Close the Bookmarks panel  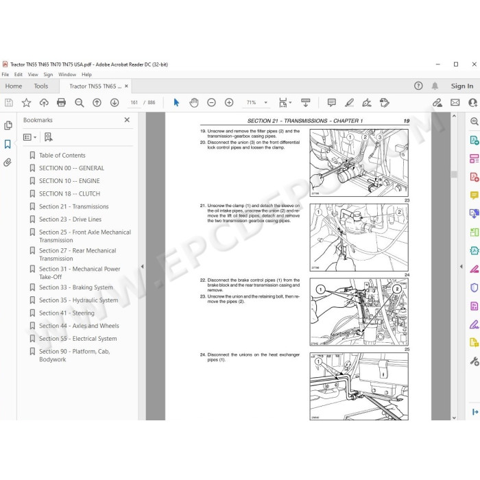tap(127, 120)
